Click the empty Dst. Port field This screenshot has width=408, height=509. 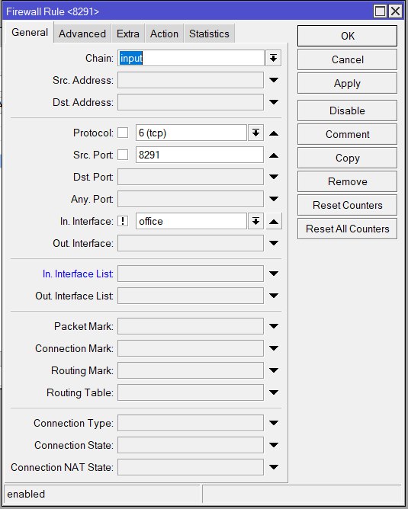pyautogui.click(x=191, y=177)
